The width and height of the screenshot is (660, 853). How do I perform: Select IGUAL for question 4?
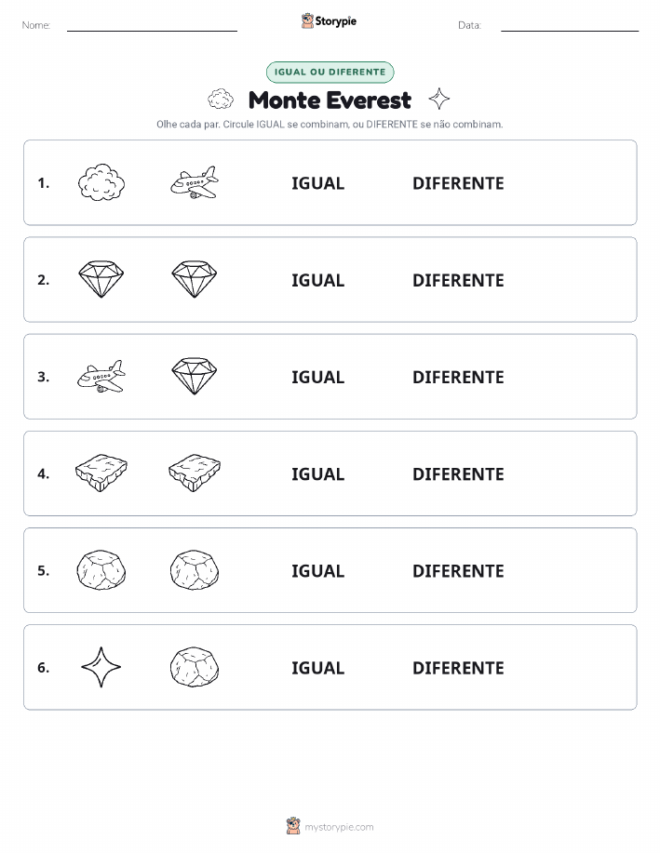click(318, 473)
